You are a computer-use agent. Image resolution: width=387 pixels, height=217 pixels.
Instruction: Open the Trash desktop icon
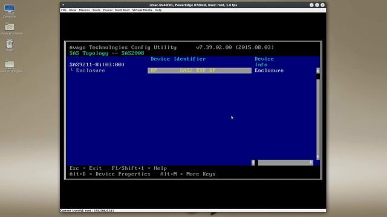(10, 46)
